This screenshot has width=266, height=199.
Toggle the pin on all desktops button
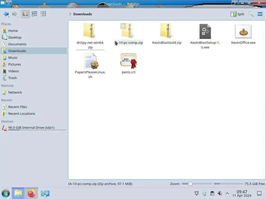[9, 2]
